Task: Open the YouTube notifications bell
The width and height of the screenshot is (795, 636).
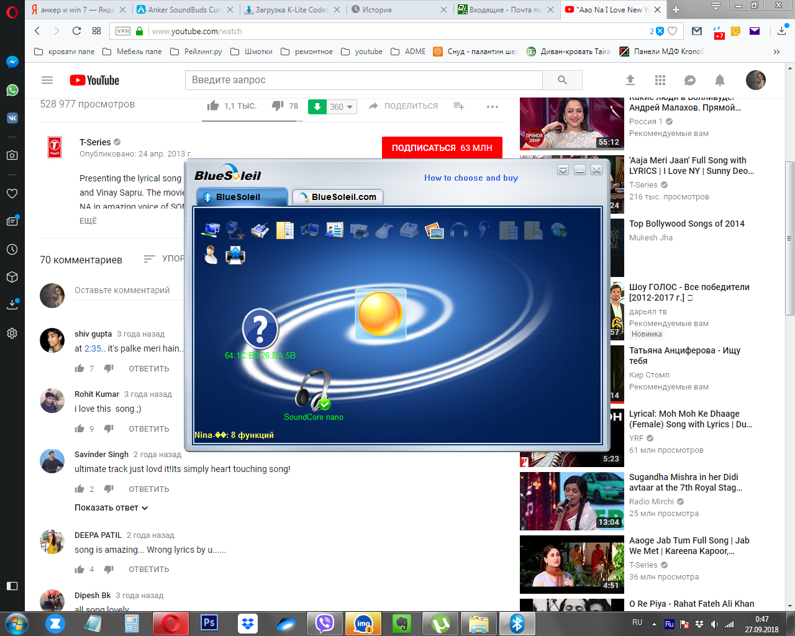Action: point(720,80)
